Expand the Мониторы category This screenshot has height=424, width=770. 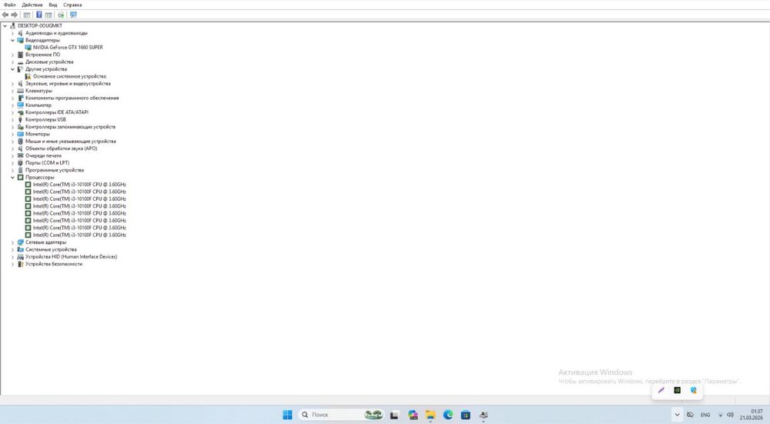(13, 134)
